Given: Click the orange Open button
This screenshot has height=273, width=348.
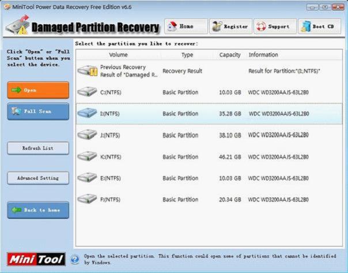Looking at the screenshot, I should coord(38,90).
